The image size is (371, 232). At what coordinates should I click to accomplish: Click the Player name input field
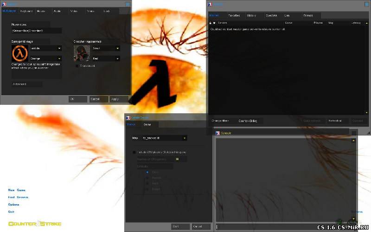pyautogui.click(x=37, y=31)
